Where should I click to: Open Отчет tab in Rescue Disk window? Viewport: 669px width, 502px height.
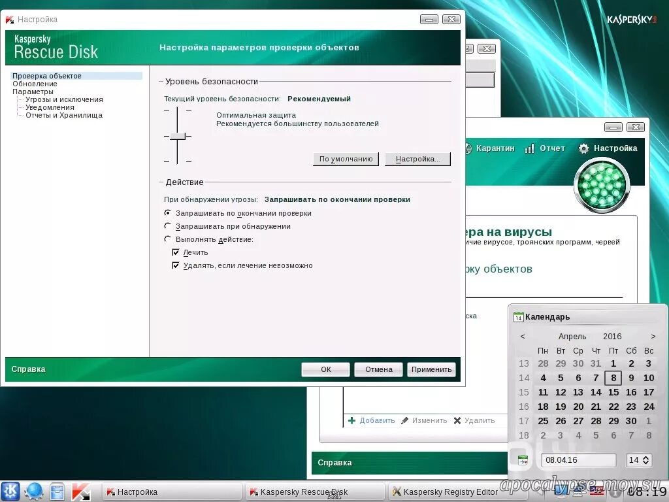click(x=552, y=148)
